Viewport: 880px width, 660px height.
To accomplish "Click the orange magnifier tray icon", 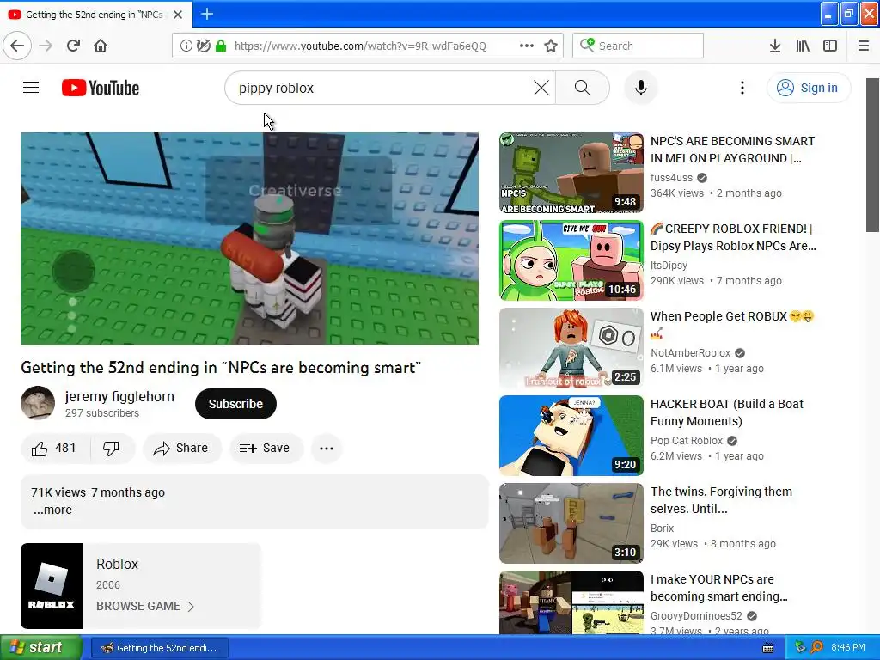I will 816,647.
